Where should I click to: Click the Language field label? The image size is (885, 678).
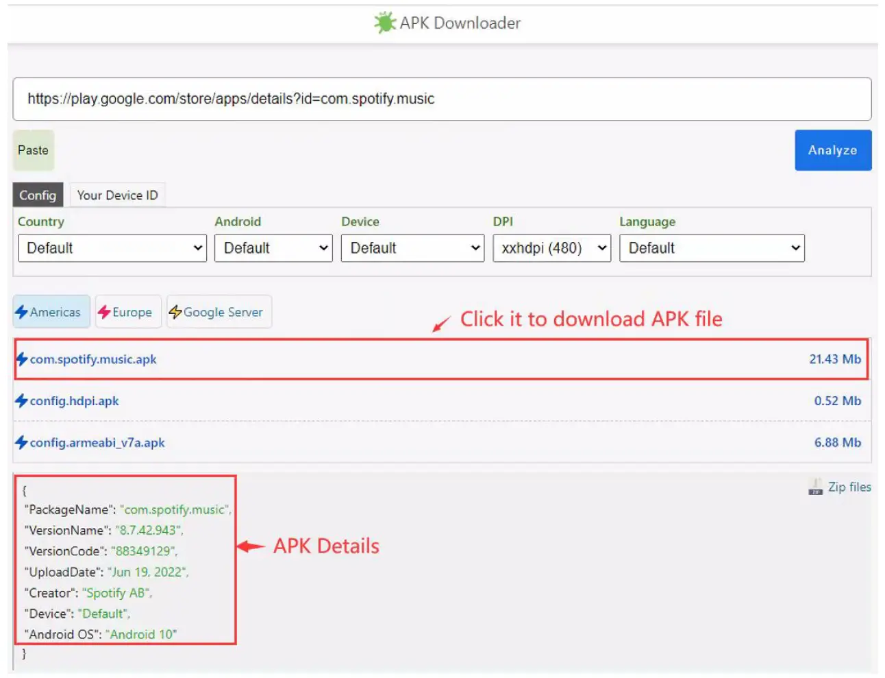(x=647, y=221)
